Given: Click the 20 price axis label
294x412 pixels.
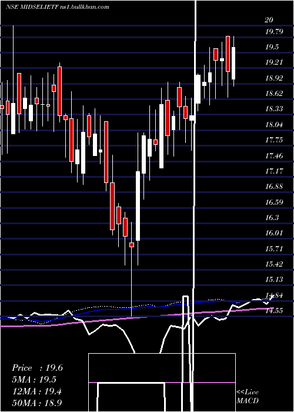Looking at the screenshot, I should (x=269, y=19).
